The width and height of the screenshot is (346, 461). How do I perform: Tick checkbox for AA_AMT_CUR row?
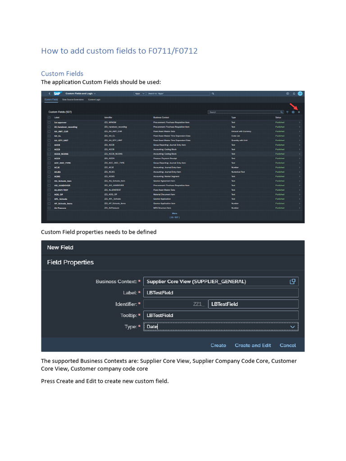(x=49, y=131)
